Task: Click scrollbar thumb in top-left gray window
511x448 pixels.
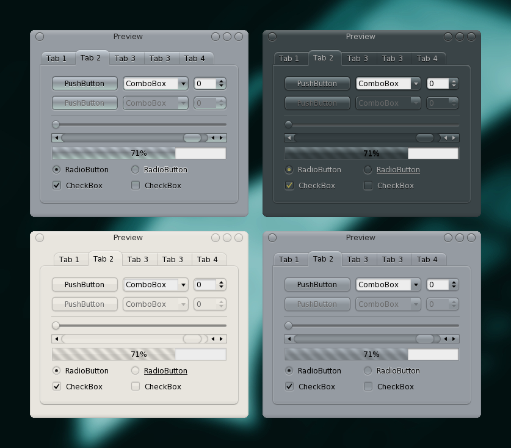Action: point(192,138)
